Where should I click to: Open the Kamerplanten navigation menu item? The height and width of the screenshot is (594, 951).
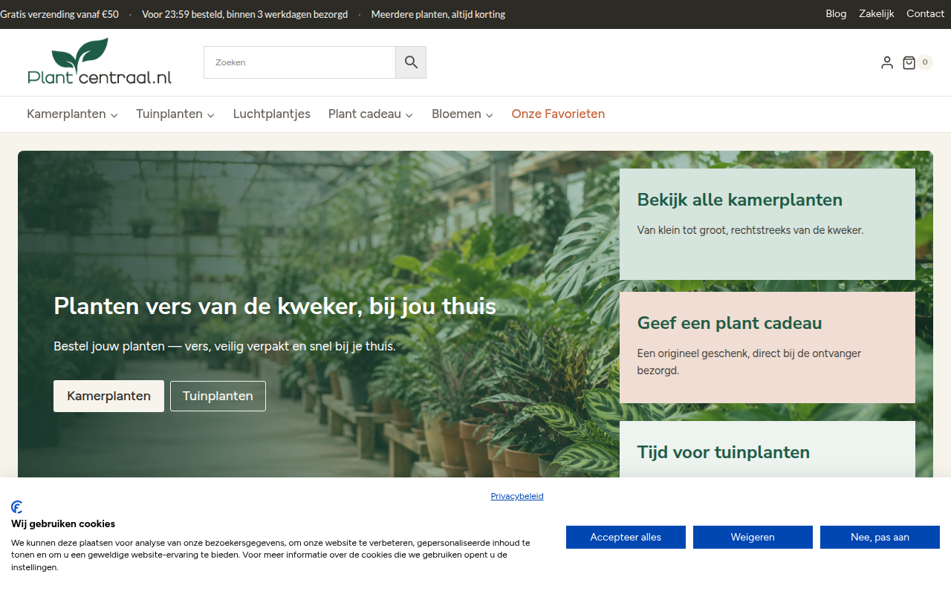[66, 114]
